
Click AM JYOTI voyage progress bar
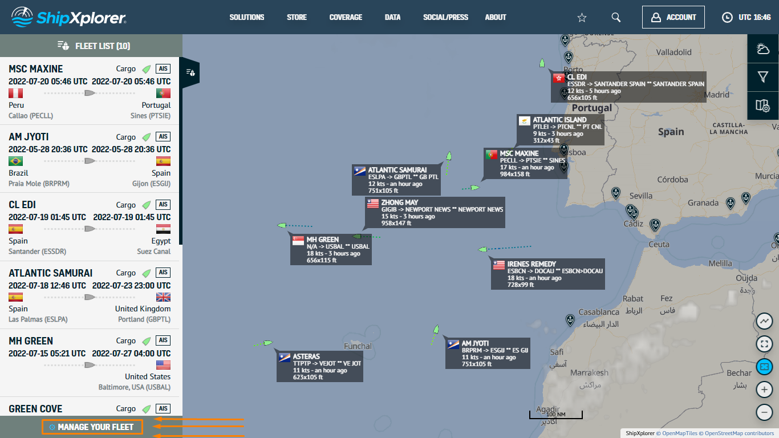(90, 161)
